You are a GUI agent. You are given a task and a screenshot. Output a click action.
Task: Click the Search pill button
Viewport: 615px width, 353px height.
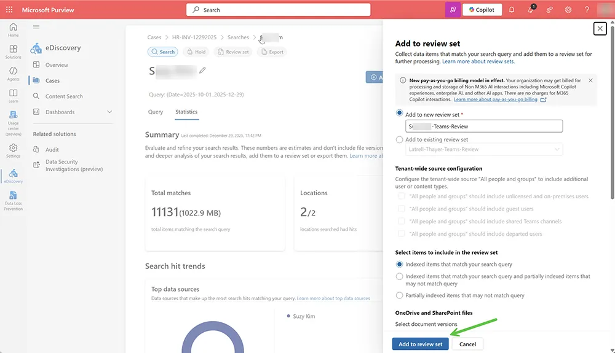coord(163,52)
